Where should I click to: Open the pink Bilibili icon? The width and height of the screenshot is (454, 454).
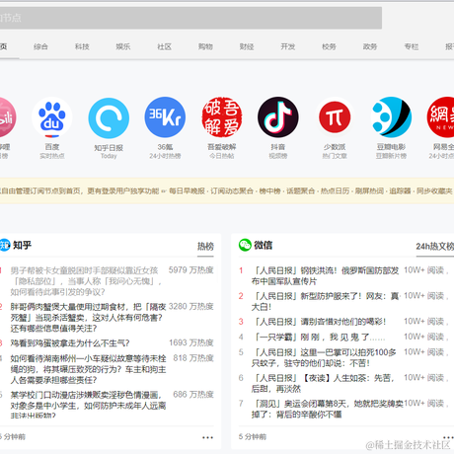[x=7, y=117]
